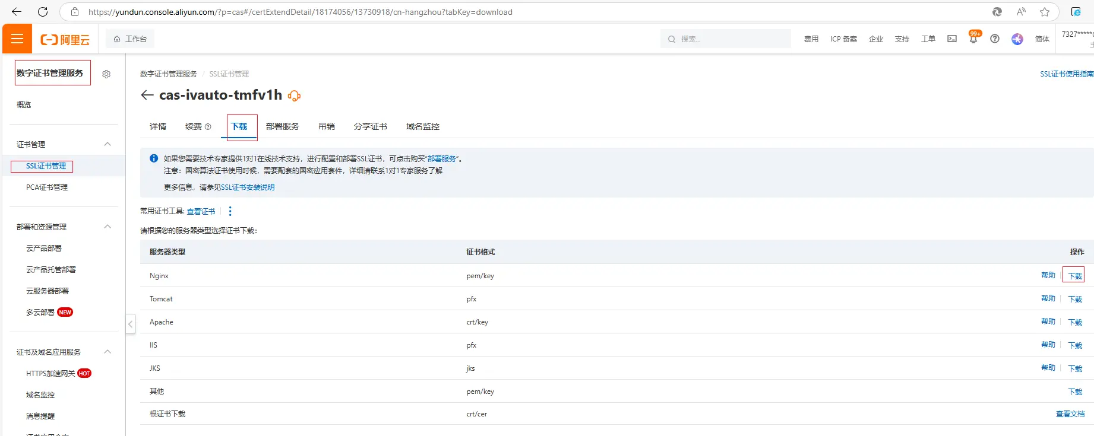Open the notification bell with 99+ badge
Image resolution: width=1094 pixels, height=436 pixels.
tap(973, 39)
